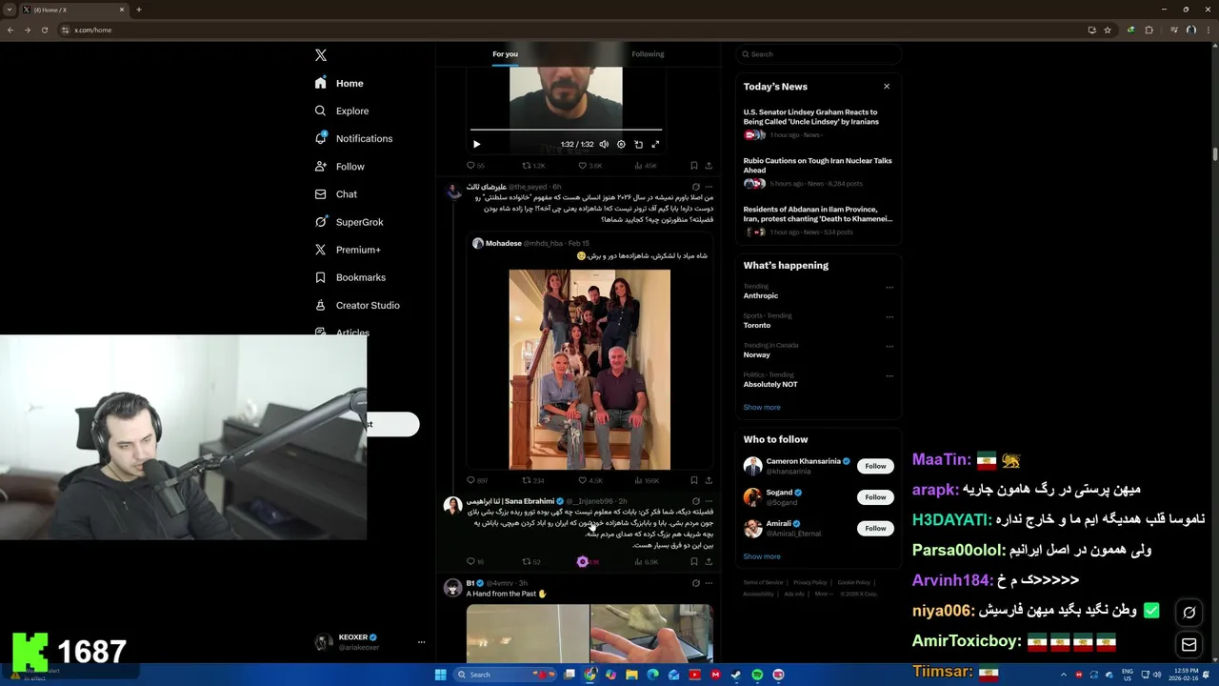Follow Cameron Khansarinia

point(875,466)
